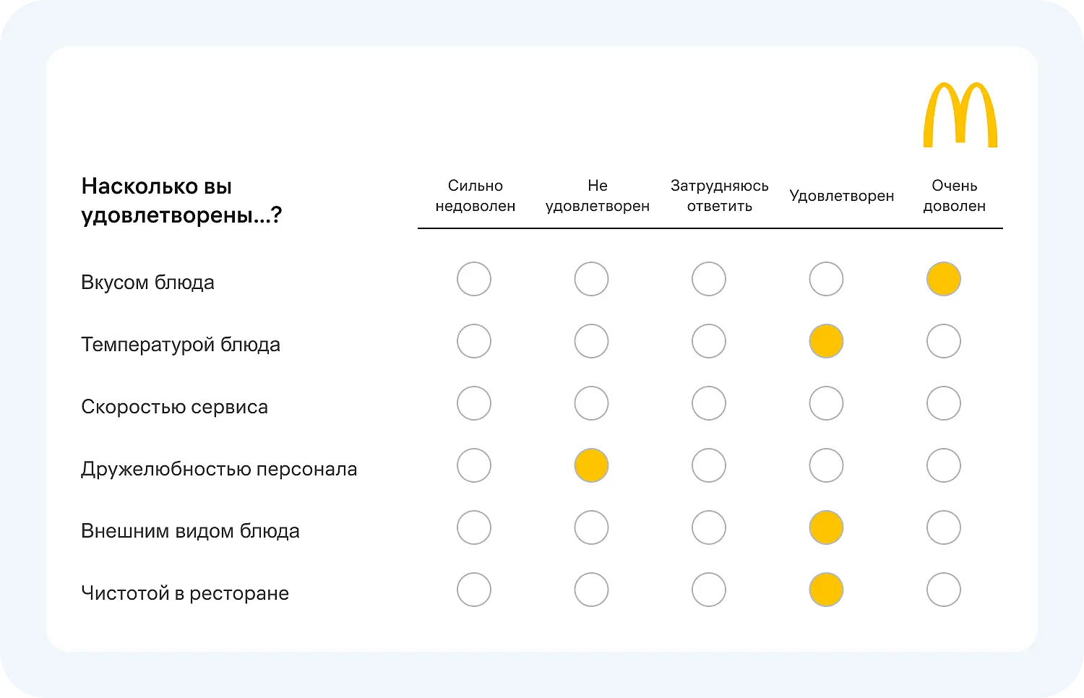Image resolution: width=1084 pixels, height=698 pixels.
Task: Click the column header "Затрудняюсь ответить"
Action: 720,195
